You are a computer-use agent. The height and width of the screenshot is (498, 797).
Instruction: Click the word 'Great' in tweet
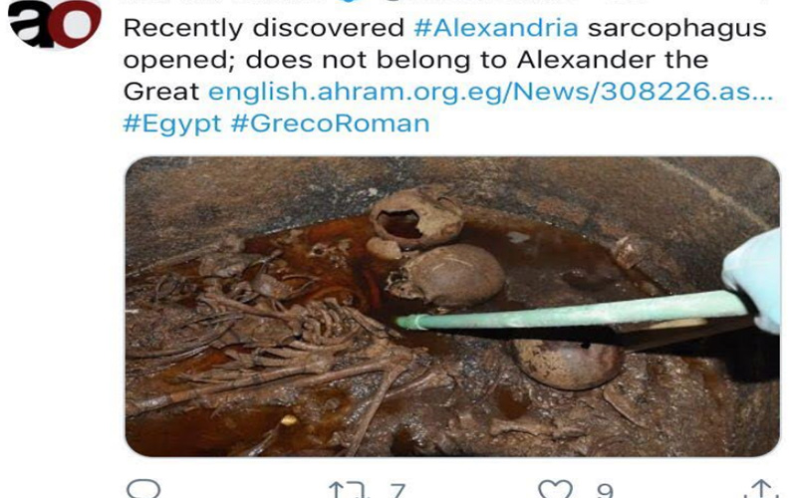click(161, 92)
